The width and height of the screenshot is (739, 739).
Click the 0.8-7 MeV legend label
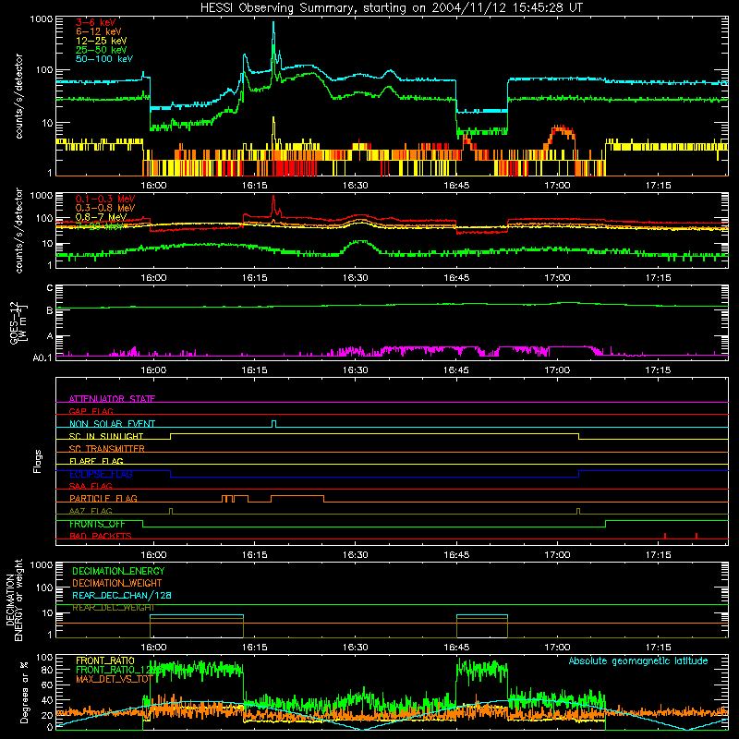(102, 217)
